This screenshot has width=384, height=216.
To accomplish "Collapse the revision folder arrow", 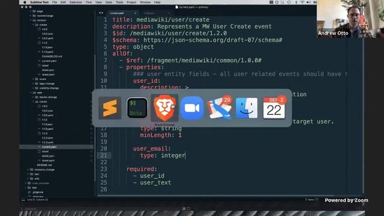I will coord(31,20).
